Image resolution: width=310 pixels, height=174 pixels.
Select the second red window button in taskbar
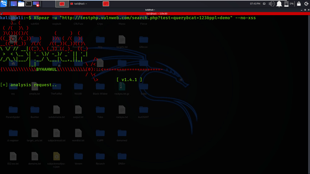106,4
